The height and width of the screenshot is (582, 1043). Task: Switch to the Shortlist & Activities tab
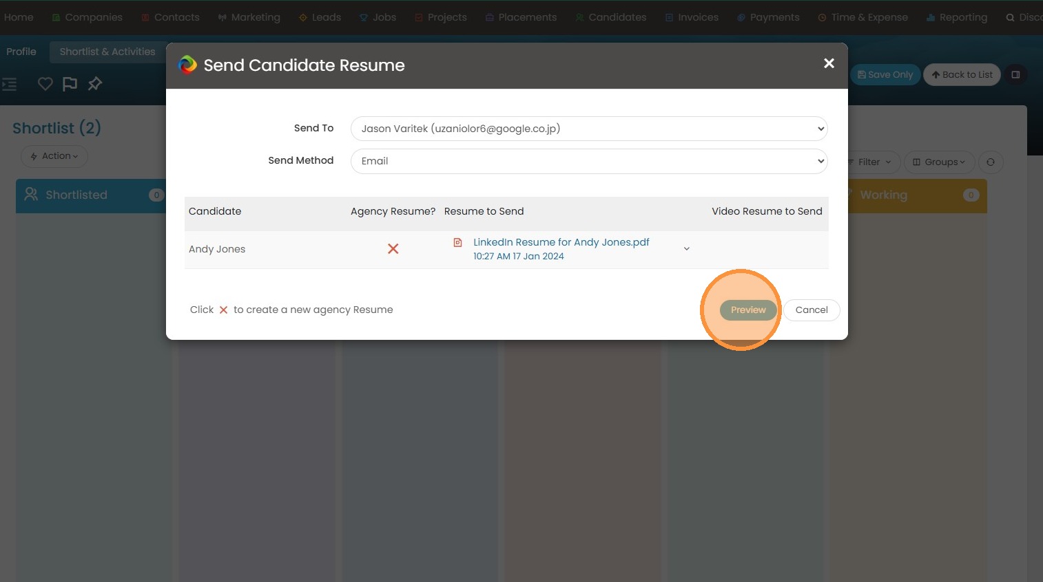coord(107,52)
